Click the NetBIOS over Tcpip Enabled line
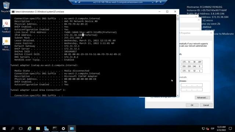 44,60
